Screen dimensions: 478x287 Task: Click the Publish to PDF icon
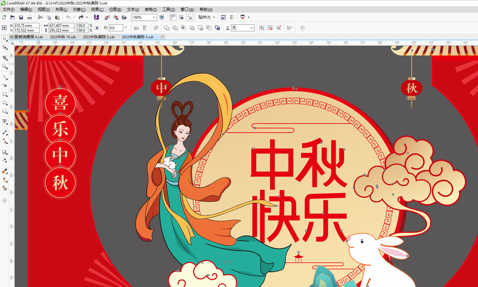(124, 18)
